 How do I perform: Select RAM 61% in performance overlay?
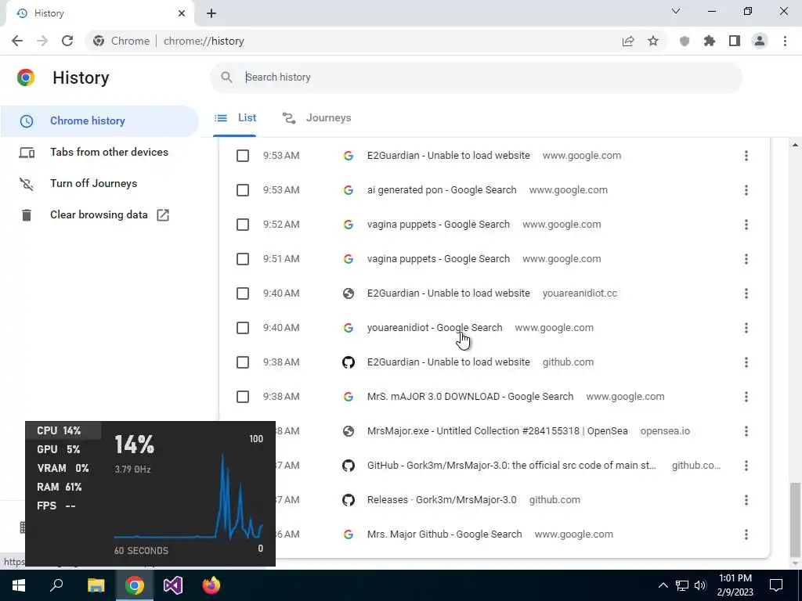[x=60, y=487]
